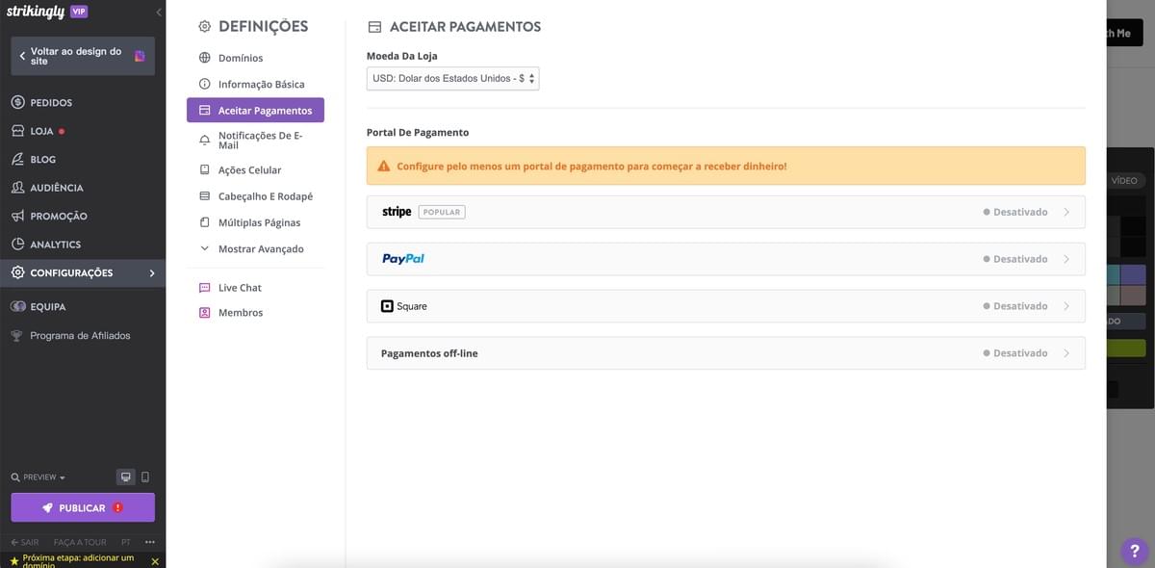Open the Moeda Da Loja currency dropdown

pyautogui.click(x=452, y=79)
